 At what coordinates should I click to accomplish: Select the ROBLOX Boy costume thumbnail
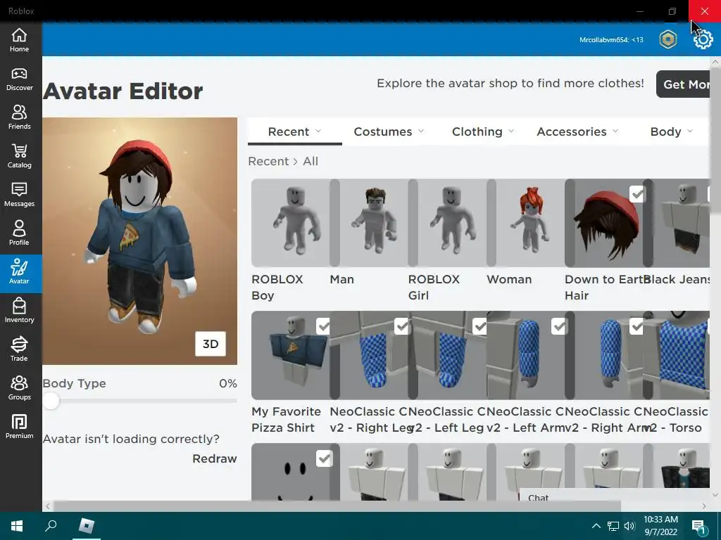290,223
